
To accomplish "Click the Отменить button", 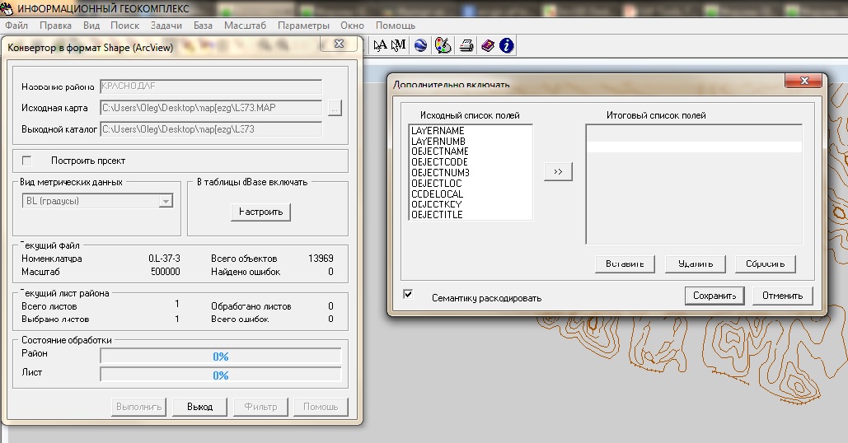I will 783,296.
